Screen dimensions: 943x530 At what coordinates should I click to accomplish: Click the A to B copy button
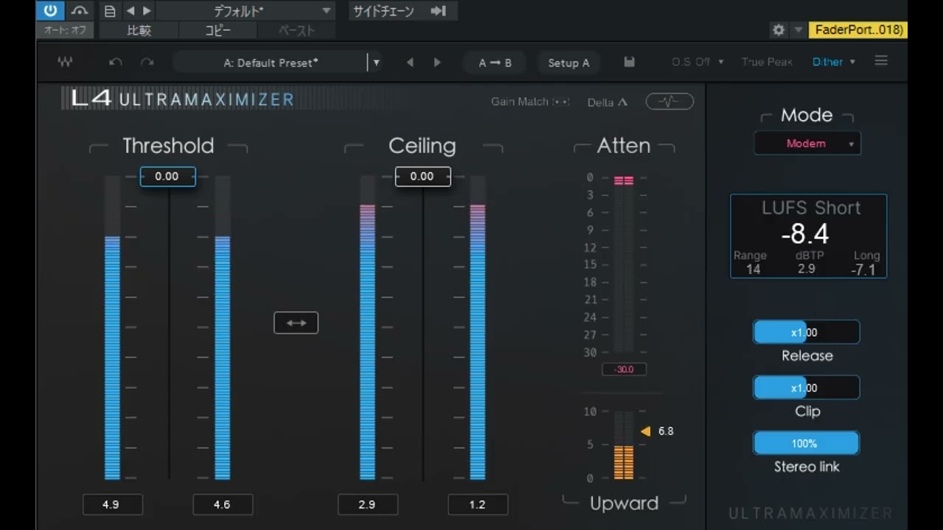[x=494, y=63]
